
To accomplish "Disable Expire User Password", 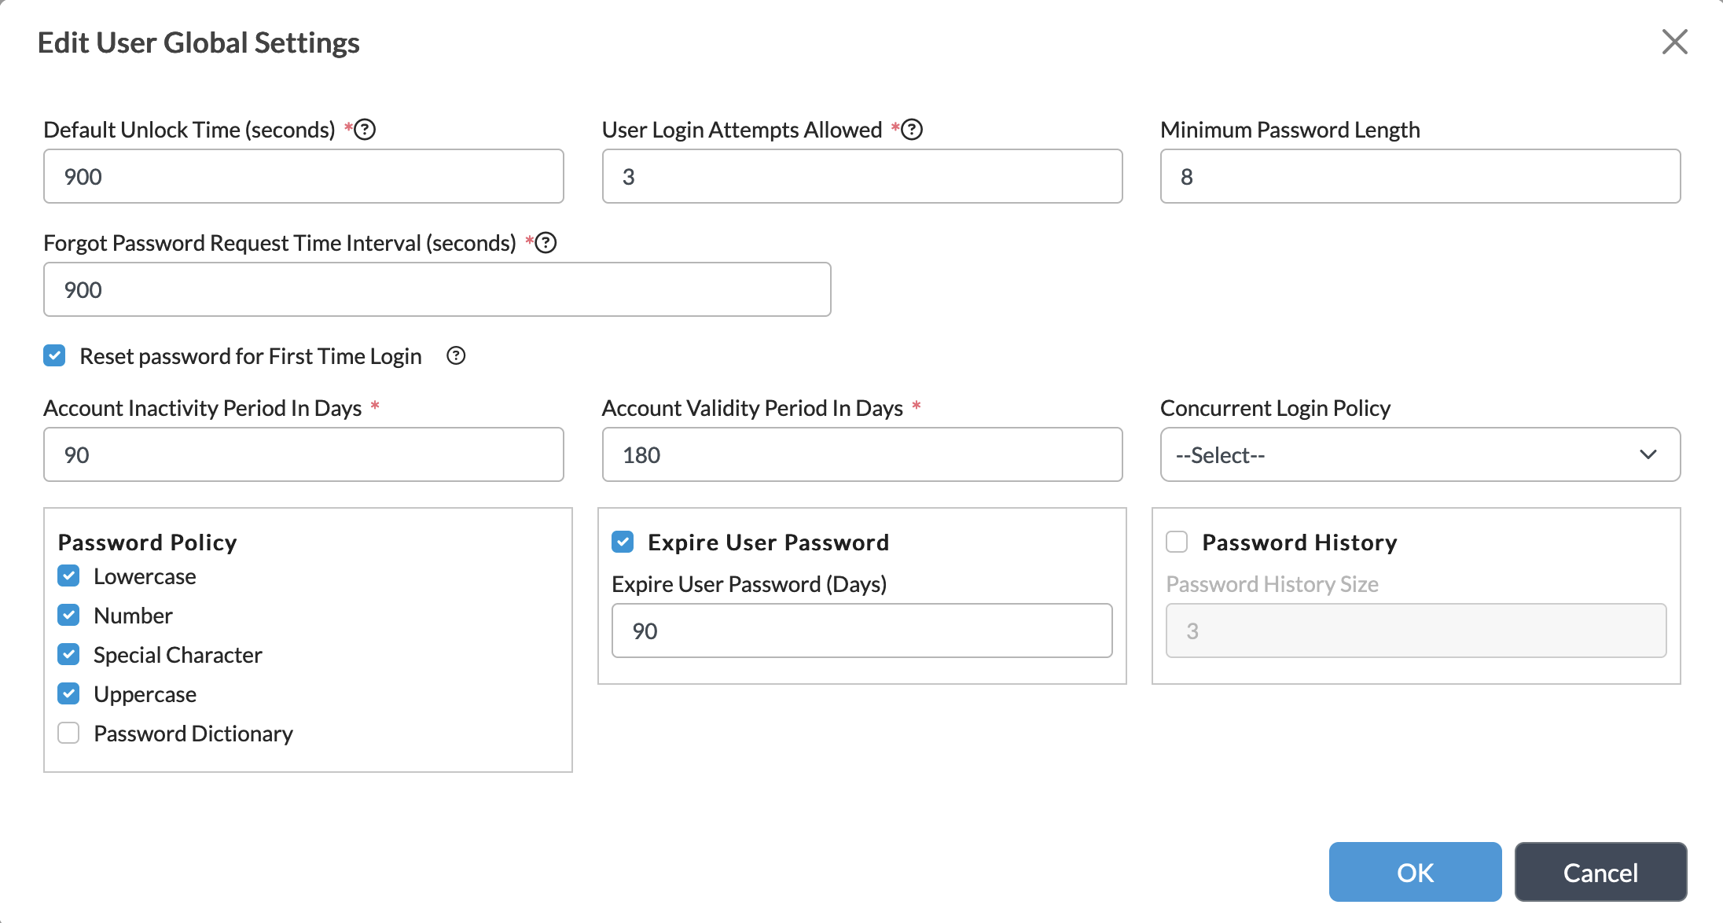I will 624,542.
